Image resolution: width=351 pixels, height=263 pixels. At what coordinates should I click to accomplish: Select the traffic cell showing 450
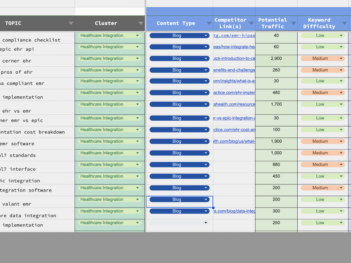coord(276,179)
